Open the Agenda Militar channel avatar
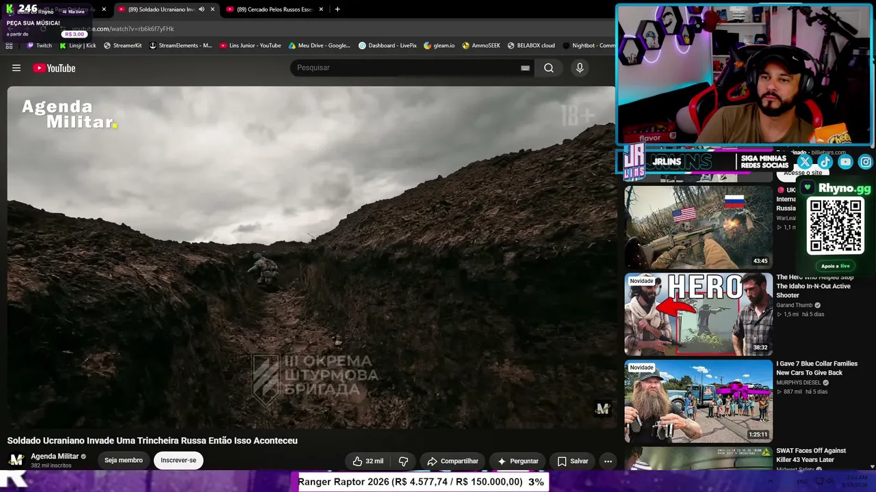The height and width of the screenshot is (492, 876). click(16, 460)
